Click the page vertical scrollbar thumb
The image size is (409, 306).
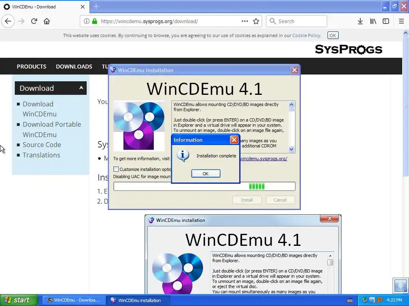(405, 106)
